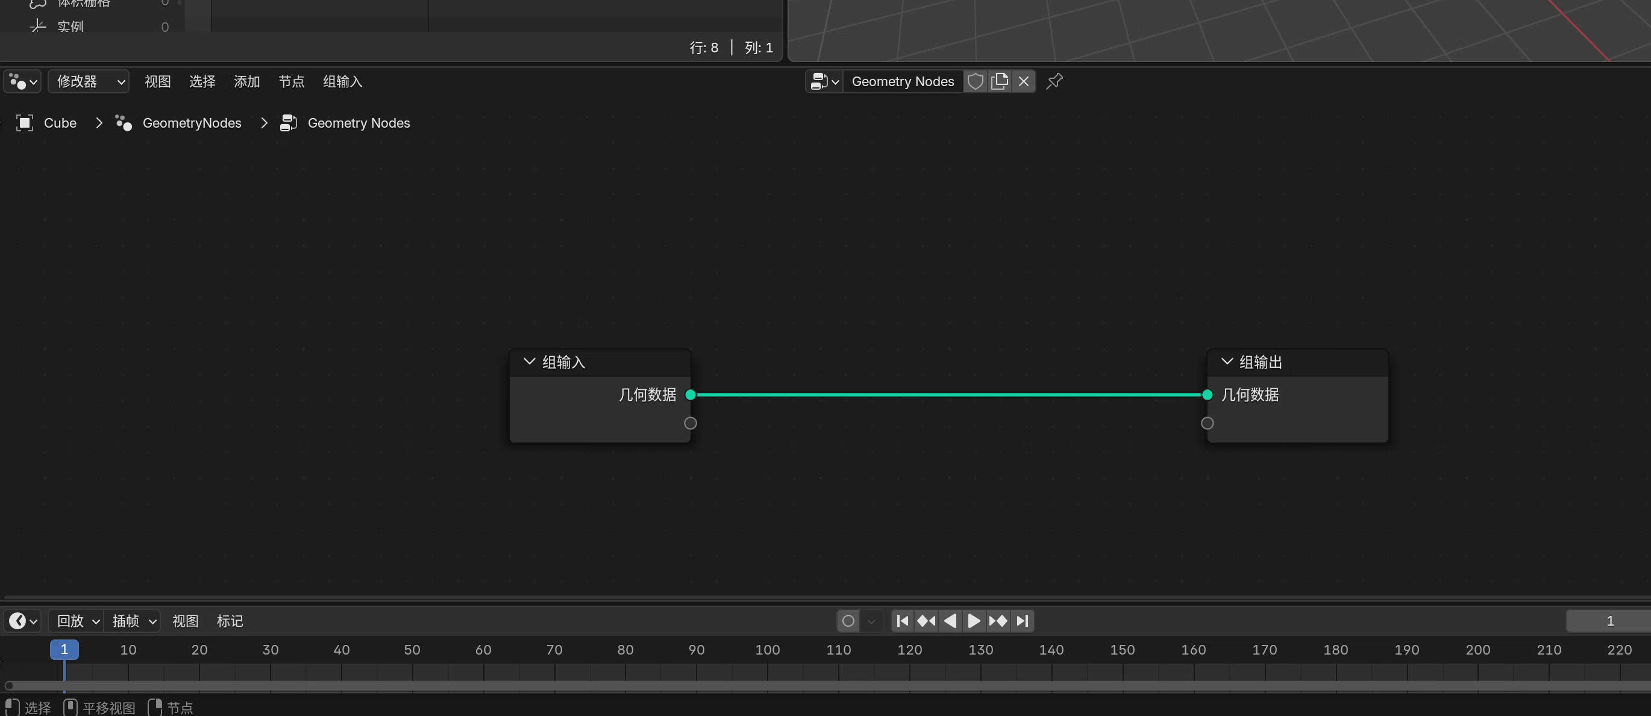Viewport: 1651px width, 716px height.
Task: Jump to previous keyframe
Action: pyautogui.click(x=926, y=621)
